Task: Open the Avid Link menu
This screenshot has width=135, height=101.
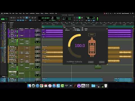Action: pyautogui.click(x=51, y=13)
